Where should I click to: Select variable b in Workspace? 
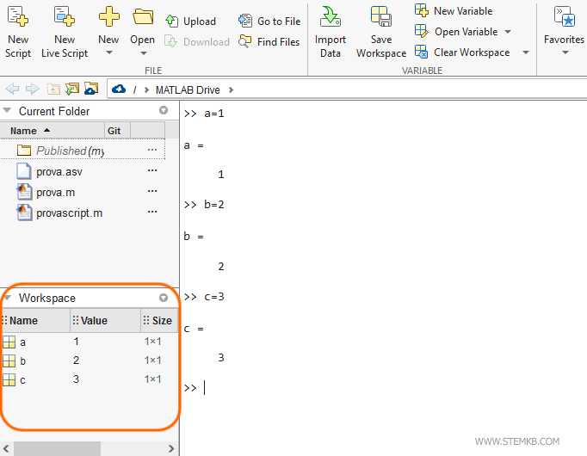[x=23, y=360]
